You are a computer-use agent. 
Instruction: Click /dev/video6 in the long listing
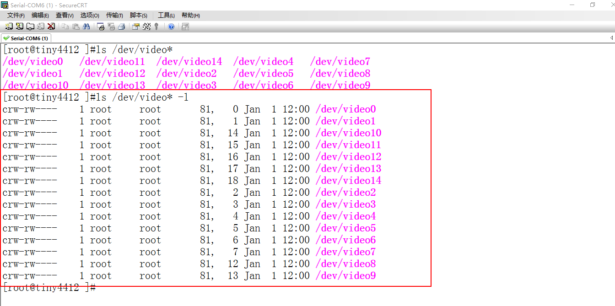345,240
